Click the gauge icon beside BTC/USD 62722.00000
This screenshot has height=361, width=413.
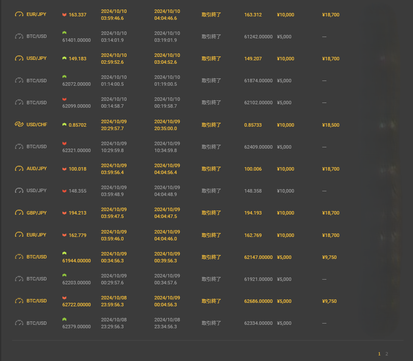tap(19, 301)
